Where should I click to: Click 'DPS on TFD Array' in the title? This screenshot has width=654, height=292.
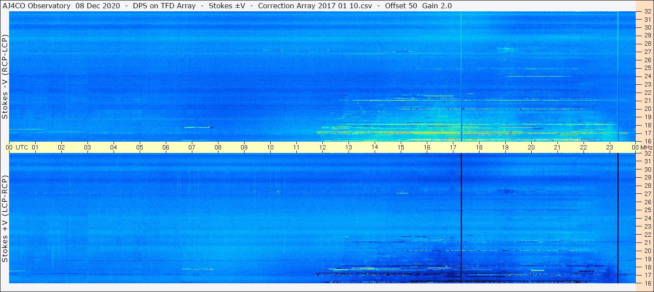click(x=164, y=6)
